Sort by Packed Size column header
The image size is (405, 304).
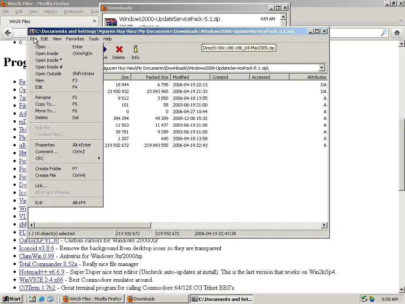(x=151, y=77)
